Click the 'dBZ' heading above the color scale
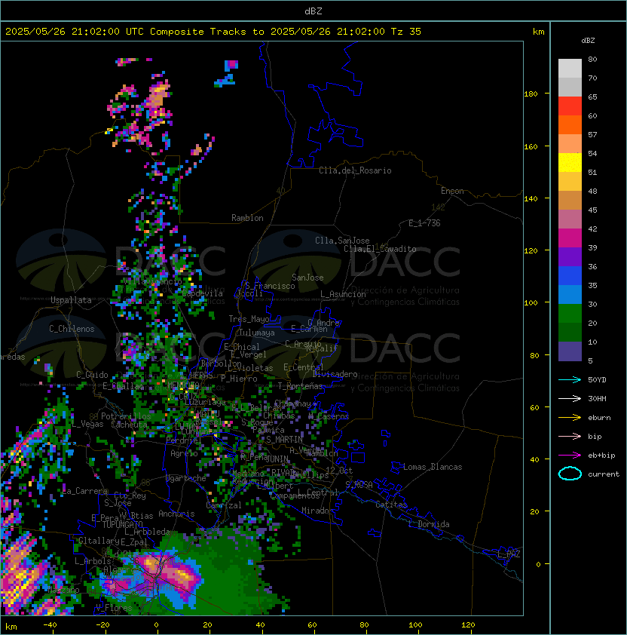The width and height of the screenshot is (627, 635). [588, 41]
